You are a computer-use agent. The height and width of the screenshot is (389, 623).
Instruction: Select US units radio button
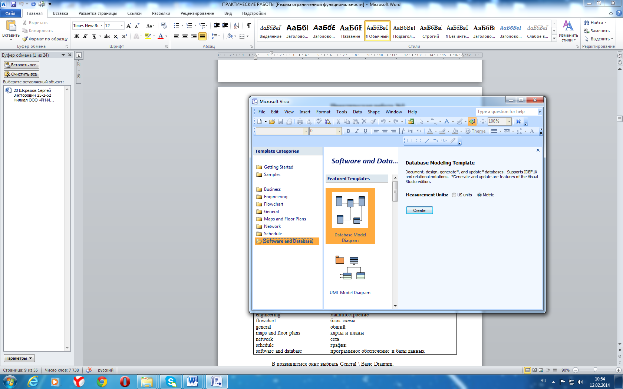(454, 195)
